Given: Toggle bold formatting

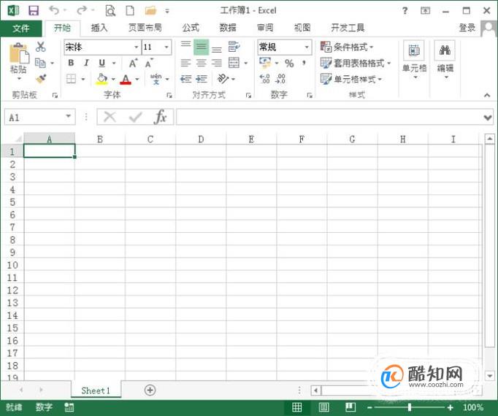Looking at the screenshot, I should pos(71,63).
